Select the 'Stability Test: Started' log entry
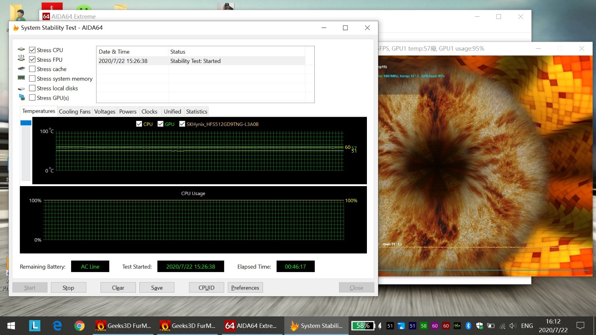 pyautogui.click(x=195, y=61)
